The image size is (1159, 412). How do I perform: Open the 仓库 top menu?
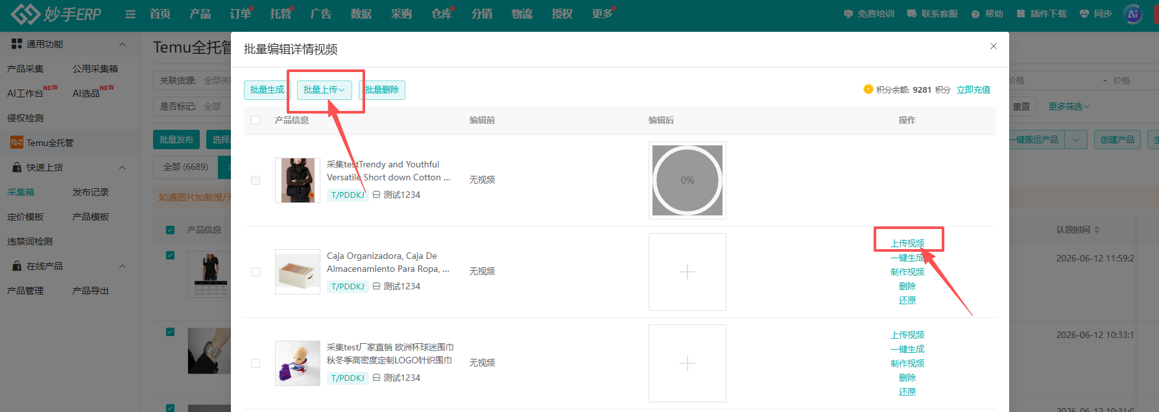pyautogui.click(x=441, y=14)
